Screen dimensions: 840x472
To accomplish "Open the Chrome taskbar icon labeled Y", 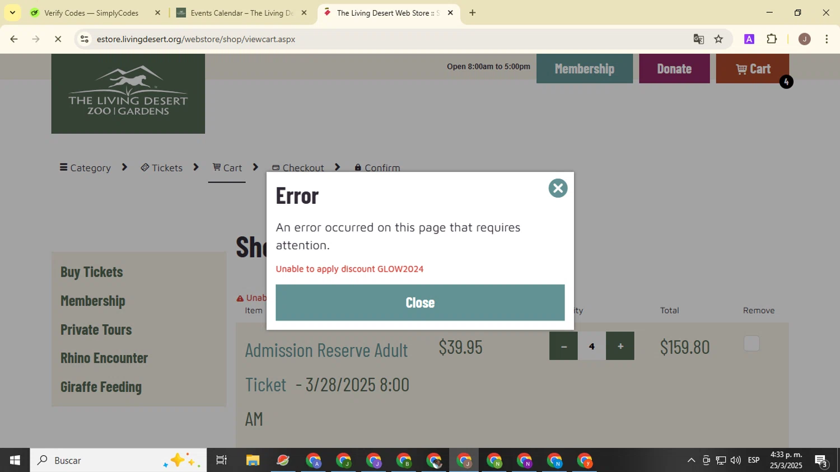I will point(585,461).
